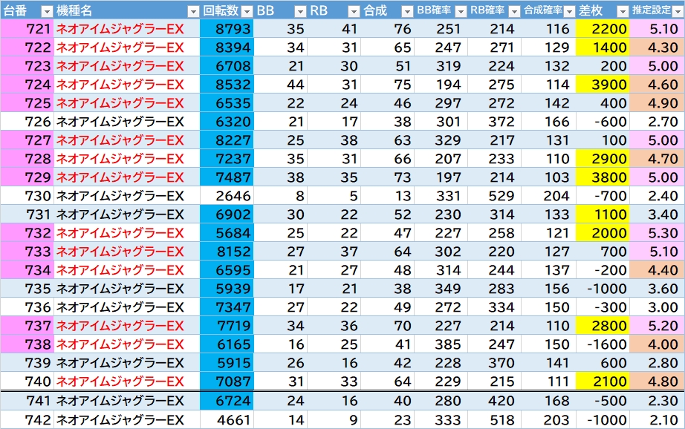685x429 pixels.
Task: Select the RB確率 cell showing 529
Action: click(x=494, y=196)
